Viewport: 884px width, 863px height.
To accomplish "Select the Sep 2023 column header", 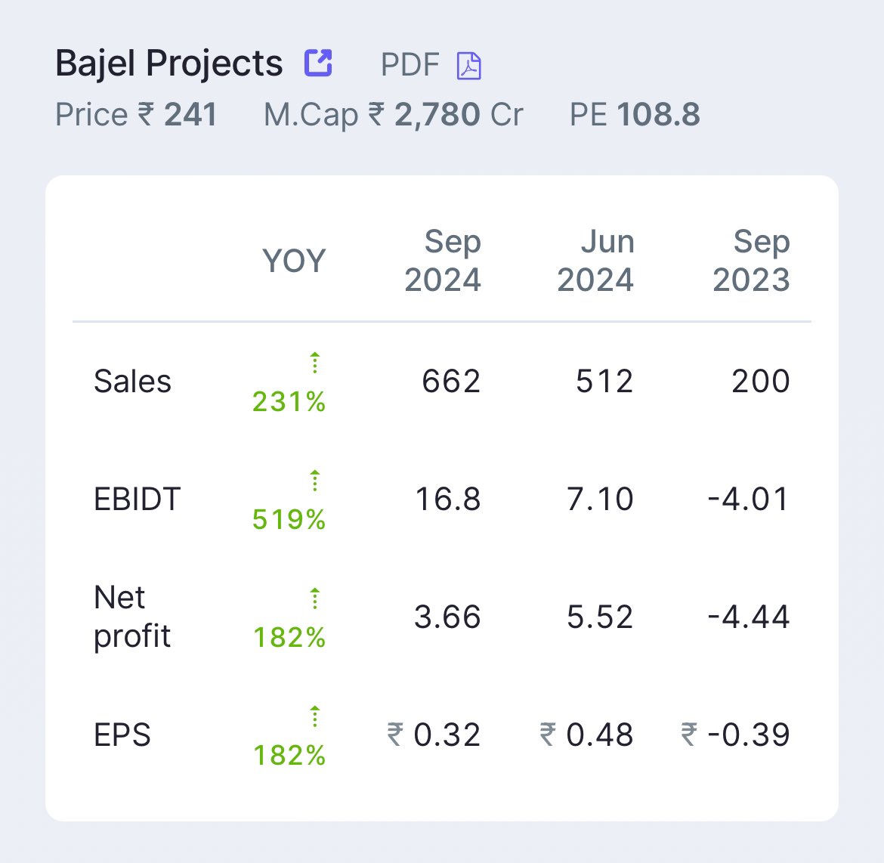I will click(751, 261).
